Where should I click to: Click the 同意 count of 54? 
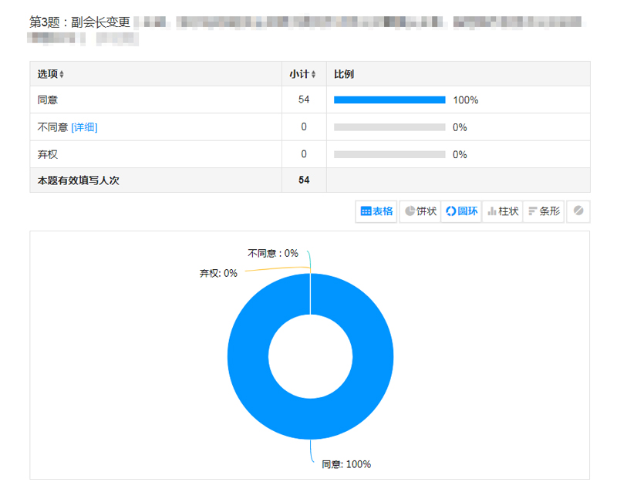click(x=304, y=99)
